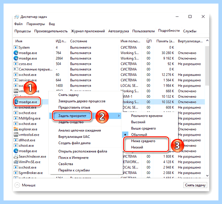Image resolution: width=222 pixels, height=204 pixels.
Task: Choose Анализ цепочки ожидания
Action: click(79, 130)
